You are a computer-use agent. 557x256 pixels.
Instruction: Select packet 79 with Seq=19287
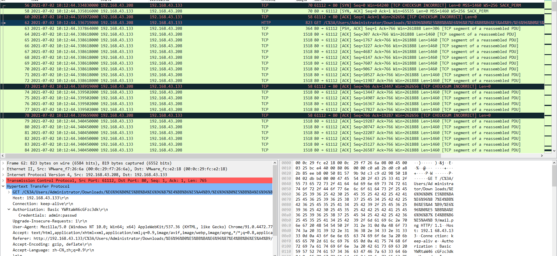click(x=272, y=121)
